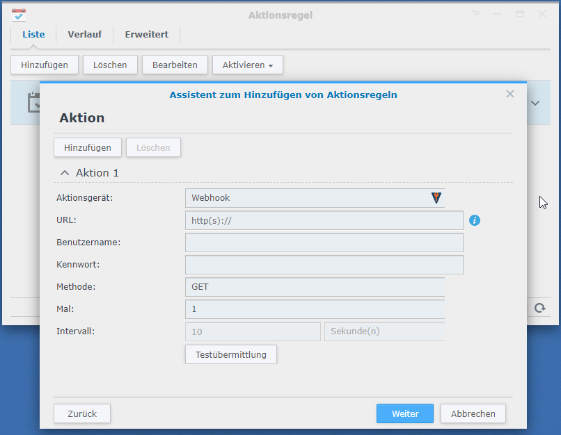Expand the rule row chevron in Aktionsregel list
The width and height of the screenshot is (561, 435).
[535, 104]
